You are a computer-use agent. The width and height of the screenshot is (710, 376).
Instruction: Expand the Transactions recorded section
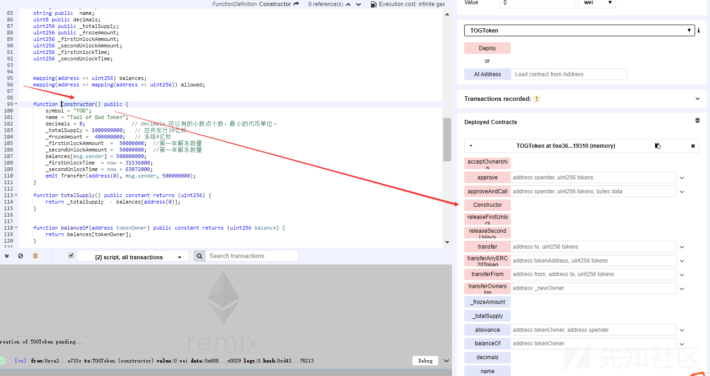pos(697,99)
